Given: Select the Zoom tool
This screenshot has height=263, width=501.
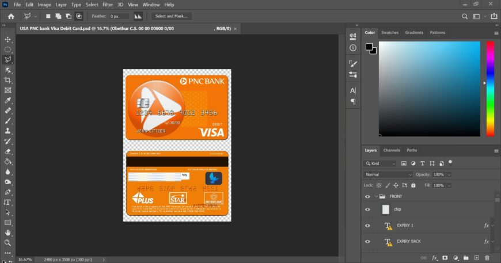Looking at the screenshot, I should pyautogui.click(x=7, y=243).
